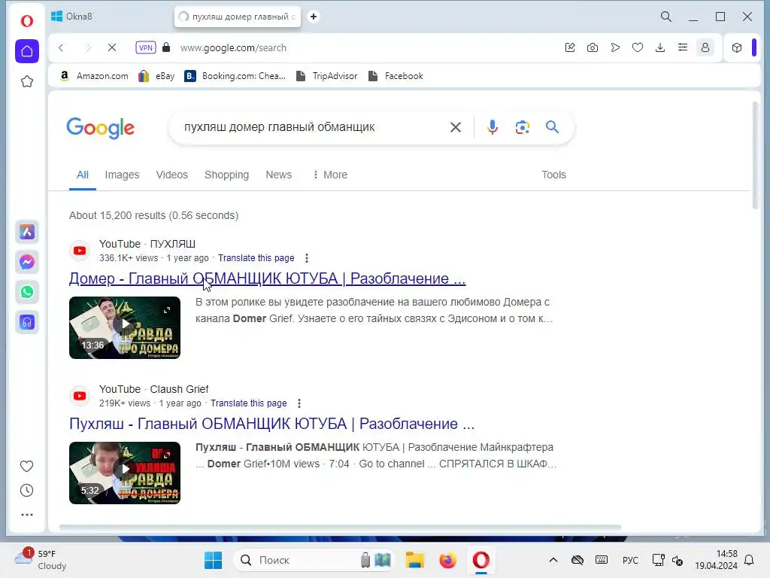
Task: Open Пухляш - Главный ОБМАНЩИК result
Action: click(271, 424)
